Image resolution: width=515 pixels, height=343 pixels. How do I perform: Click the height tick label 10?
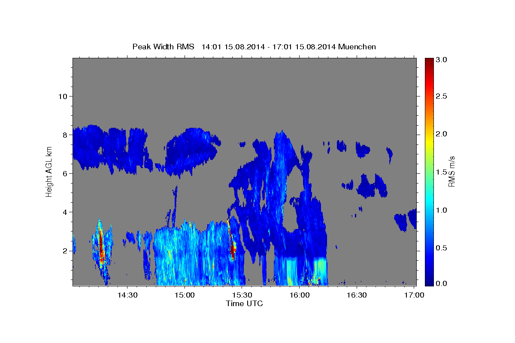click(62, 96)
